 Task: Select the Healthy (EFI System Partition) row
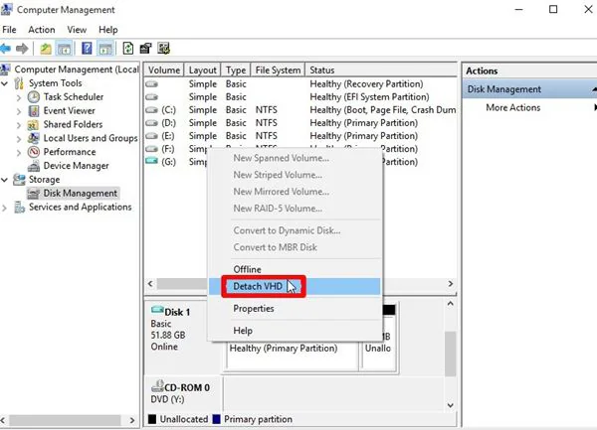(x=300, y=97)
